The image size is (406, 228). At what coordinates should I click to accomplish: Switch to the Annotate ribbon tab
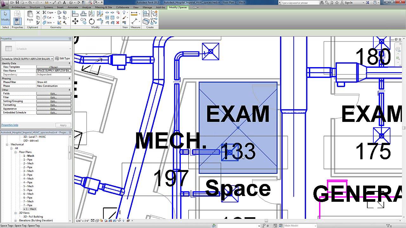[x=73, y=7]
